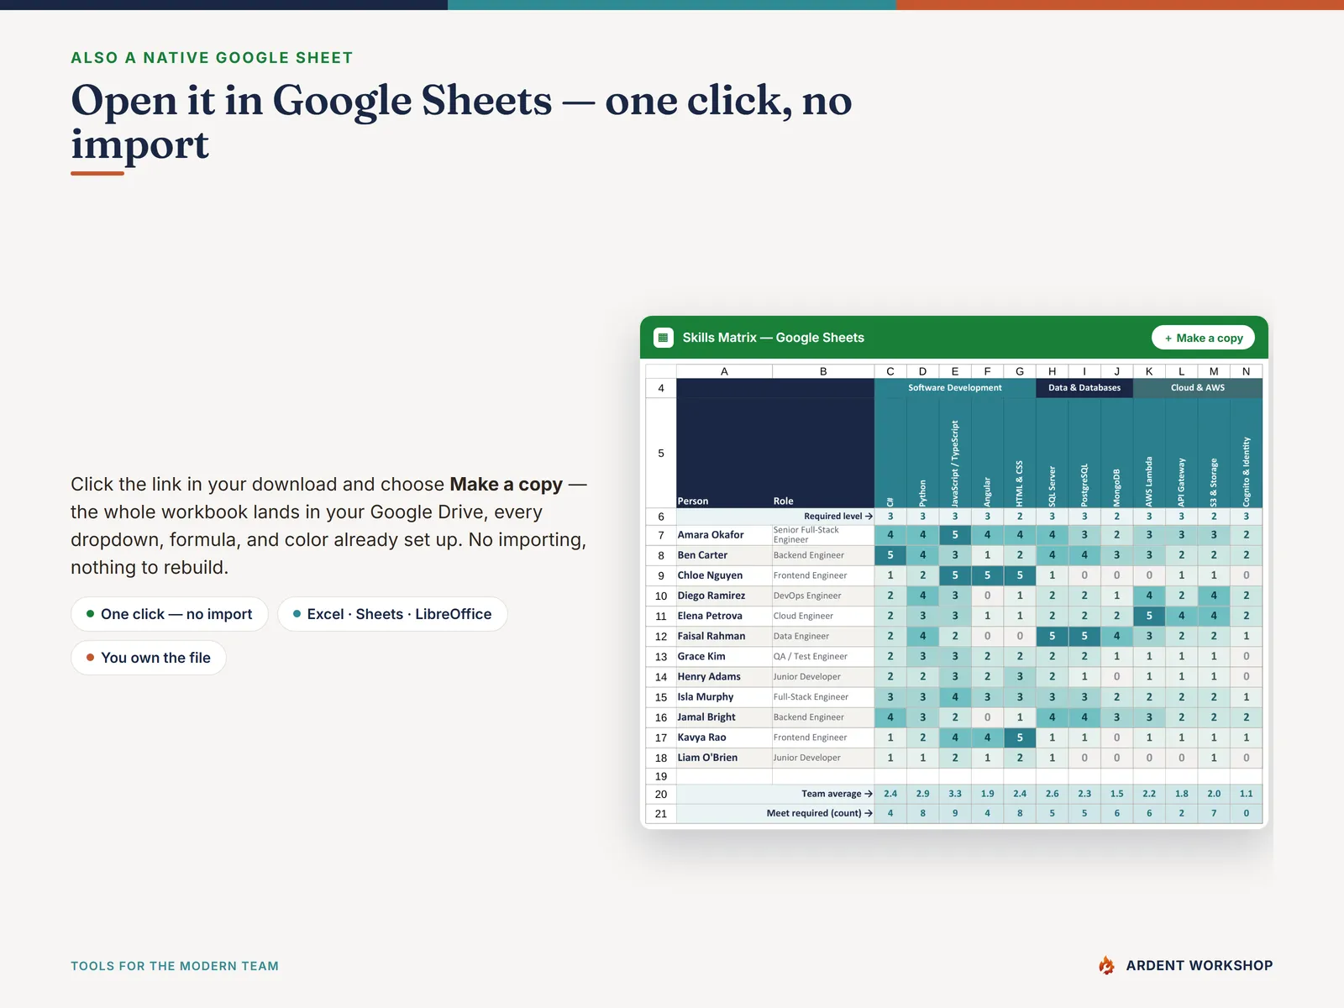Click the 'You own the file' pill
Image resolution: width=1344 pixels, height=1008 pixels.
pyautogui.click(x=149, y=658)
